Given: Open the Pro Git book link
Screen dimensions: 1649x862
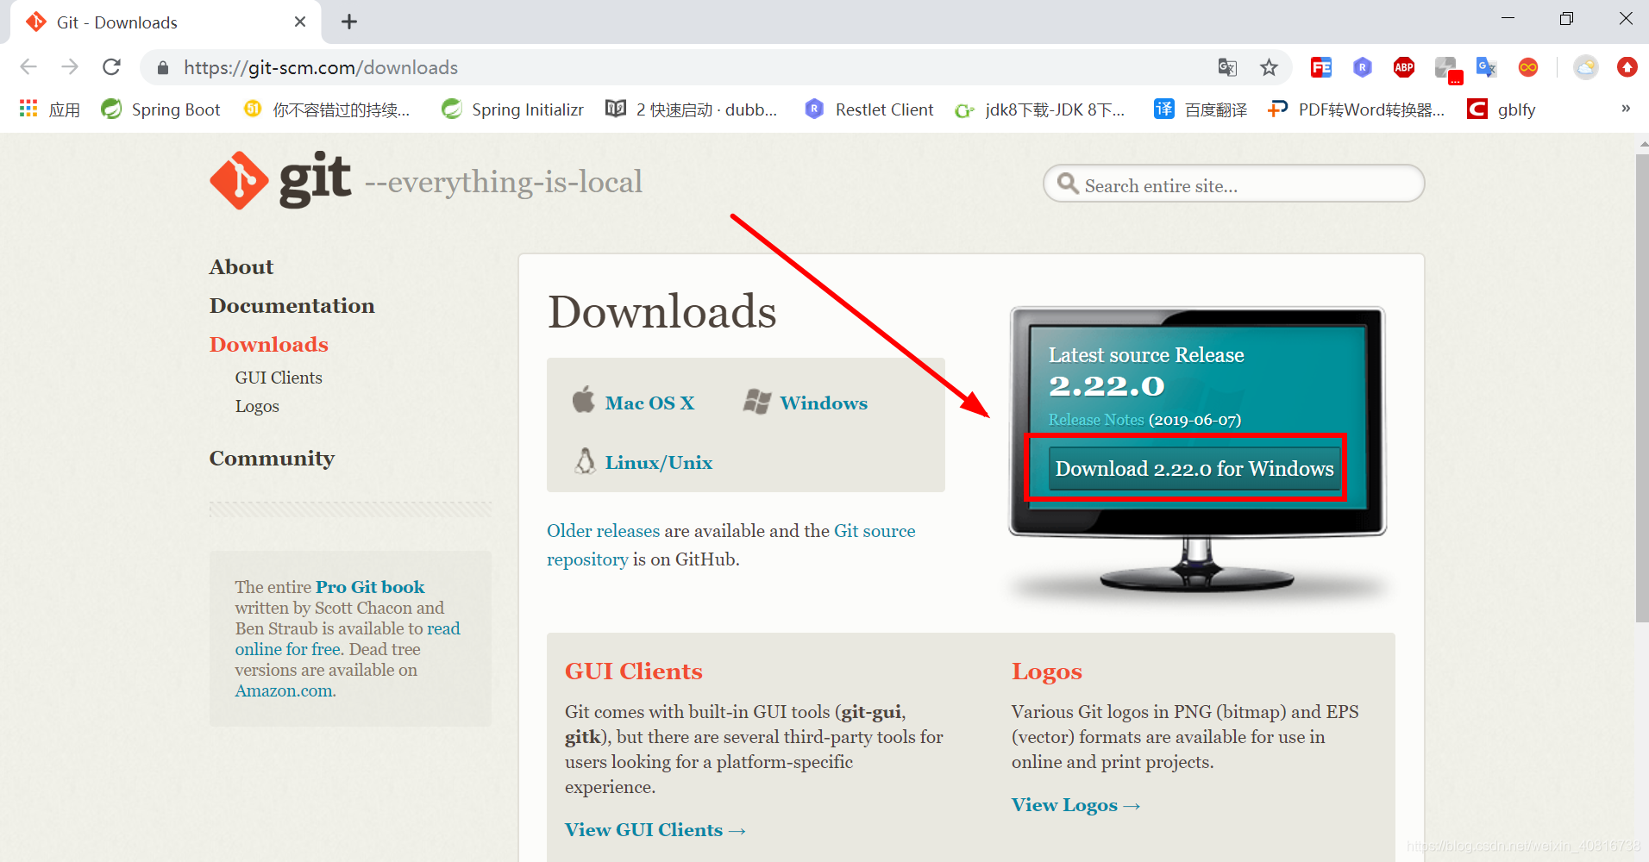Looking at the screenshot, I should tap(370, 587).
